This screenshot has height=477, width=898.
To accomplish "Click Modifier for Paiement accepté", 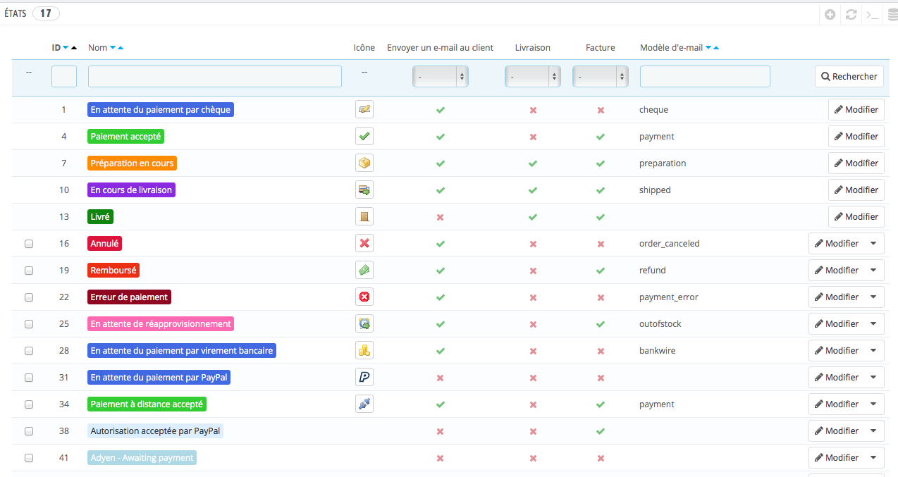I will click(856, 137).
